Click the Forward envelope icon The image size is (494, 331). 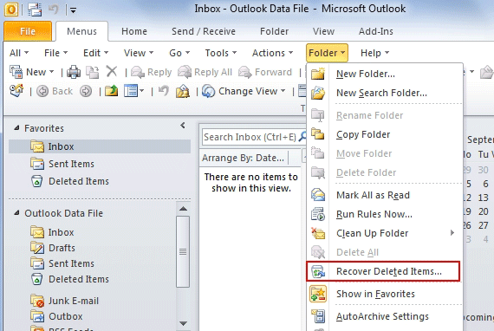245,72
